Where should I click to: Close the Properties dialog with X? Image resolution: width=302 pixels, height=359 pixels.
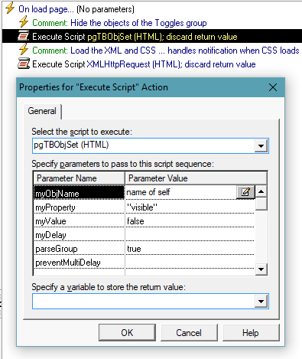[273, 87]
